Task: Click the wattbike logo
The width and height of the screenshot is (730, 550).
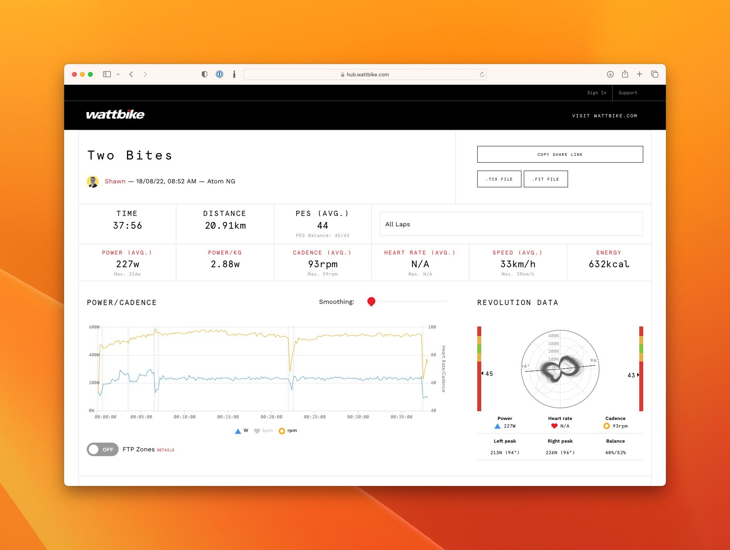Action: (x=115, y=115)
